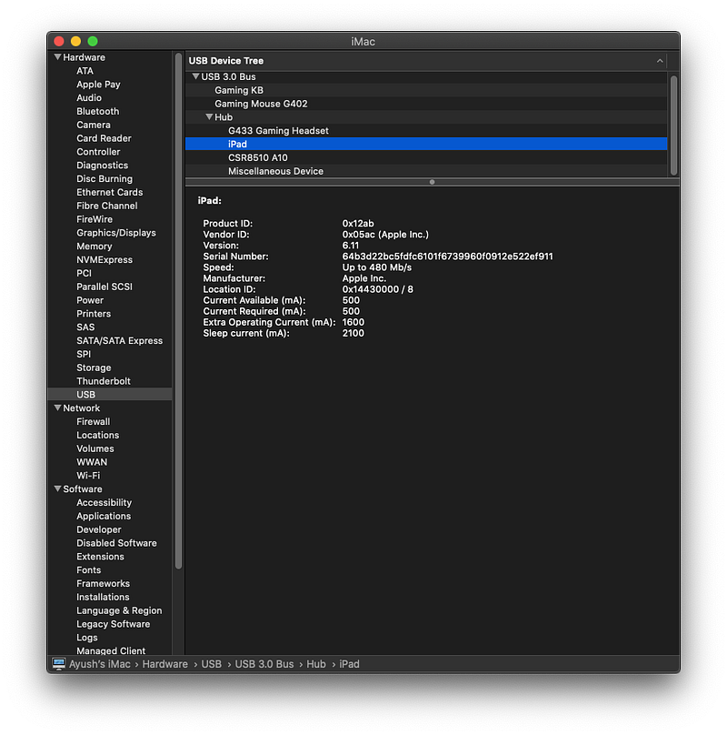This screenshot has width=727, height=735.
Task: Open Card Reader information
Action: [104, 138]
